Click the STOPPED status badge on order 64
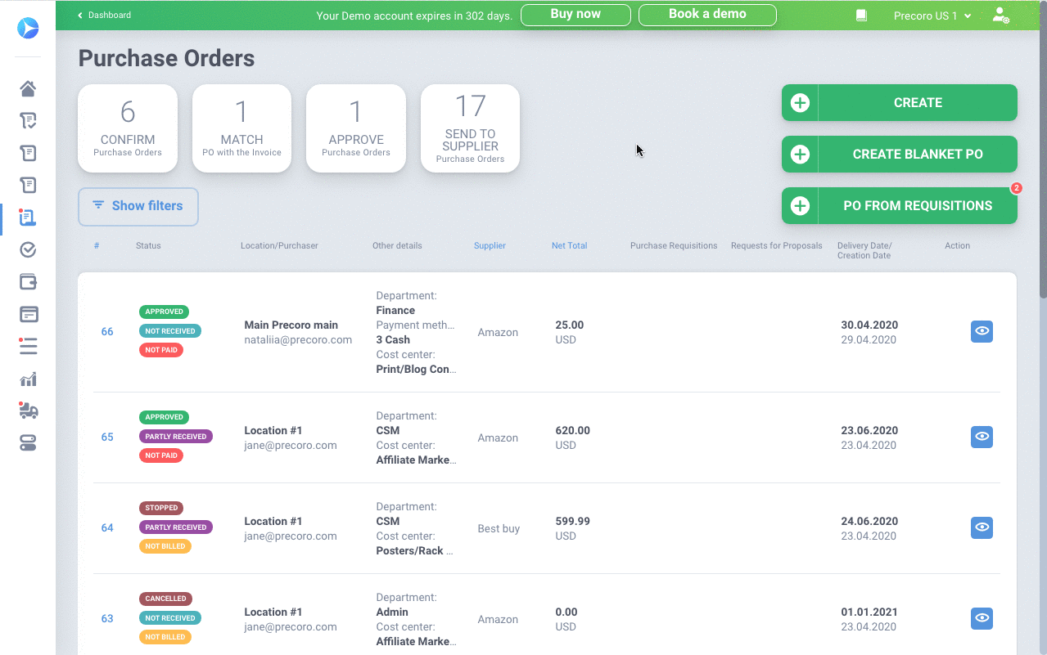This screenshot has width=1047, height=655. pyautogui.click(x=161, y=508)
